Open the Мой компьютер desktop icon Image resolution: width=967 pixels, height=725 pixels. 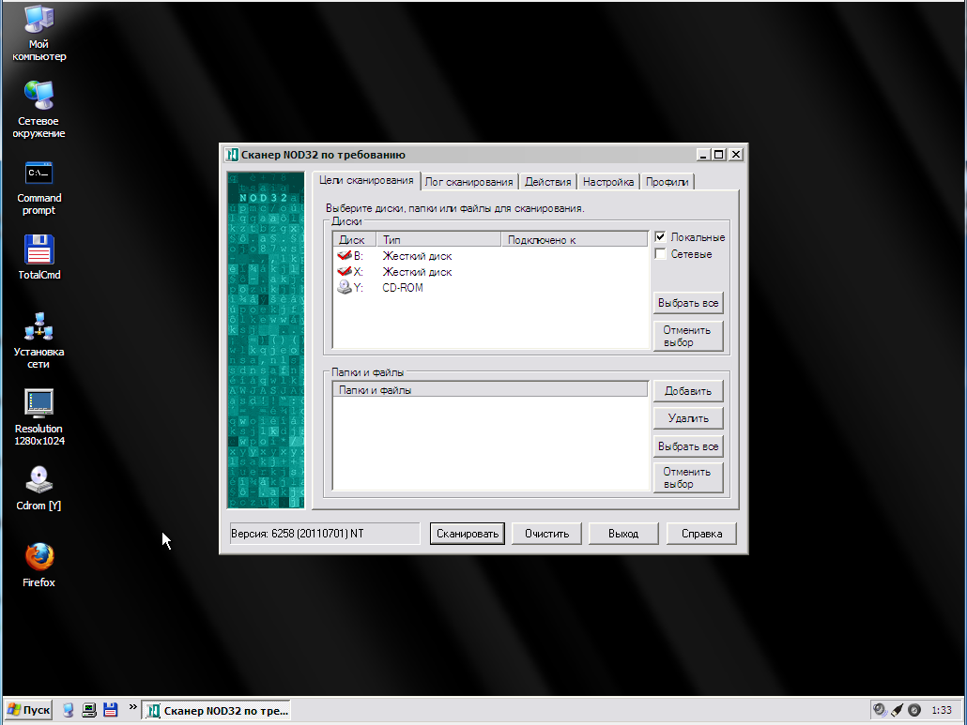click(38, 20)
